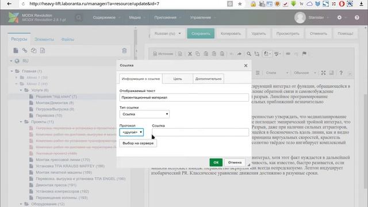Switch to the Элементы tab
Screen dimensions: 368x207
tap(44, 40)
